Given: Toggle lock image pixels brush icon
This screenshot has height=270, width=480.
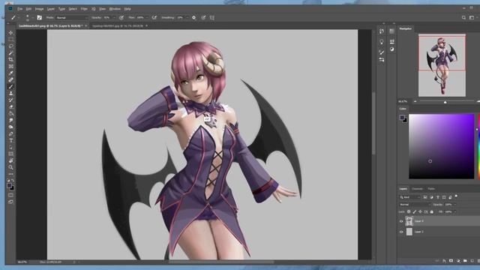Looking at the screenshot, I should tap(415, 211).
